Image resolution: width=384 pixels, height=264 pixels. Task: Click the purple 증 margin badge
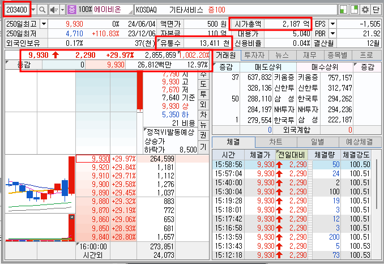[72, 10]
